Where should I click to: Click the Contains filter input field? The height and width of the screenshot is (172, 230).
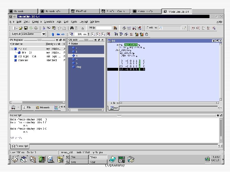[170, 28]
